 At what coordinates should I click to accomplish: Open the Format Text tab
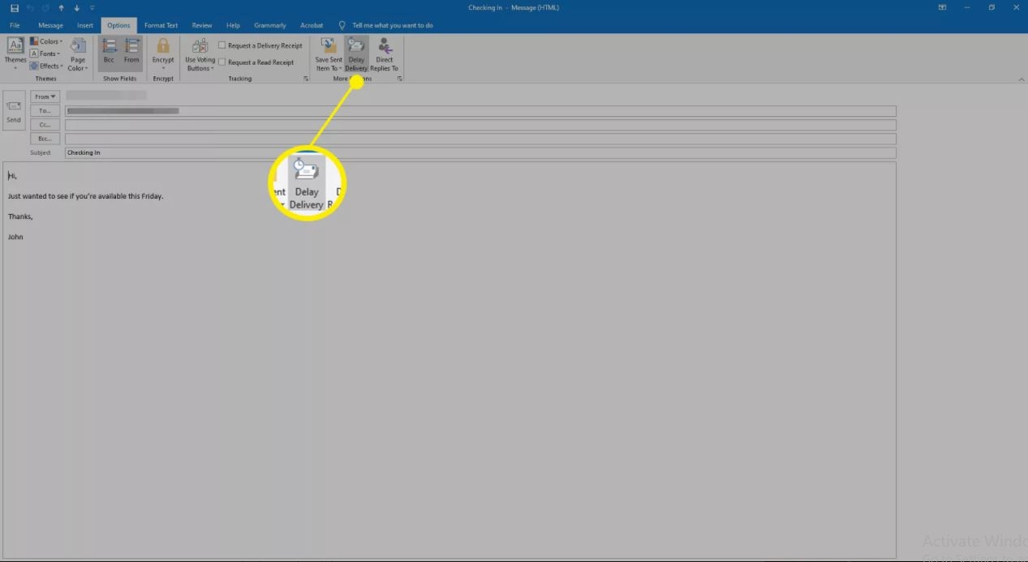(161, 25)
